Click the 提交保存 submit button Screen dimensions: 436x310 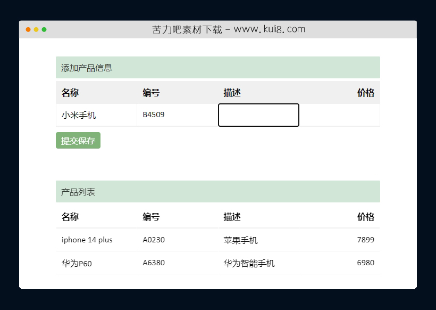[x=78, y=140]
